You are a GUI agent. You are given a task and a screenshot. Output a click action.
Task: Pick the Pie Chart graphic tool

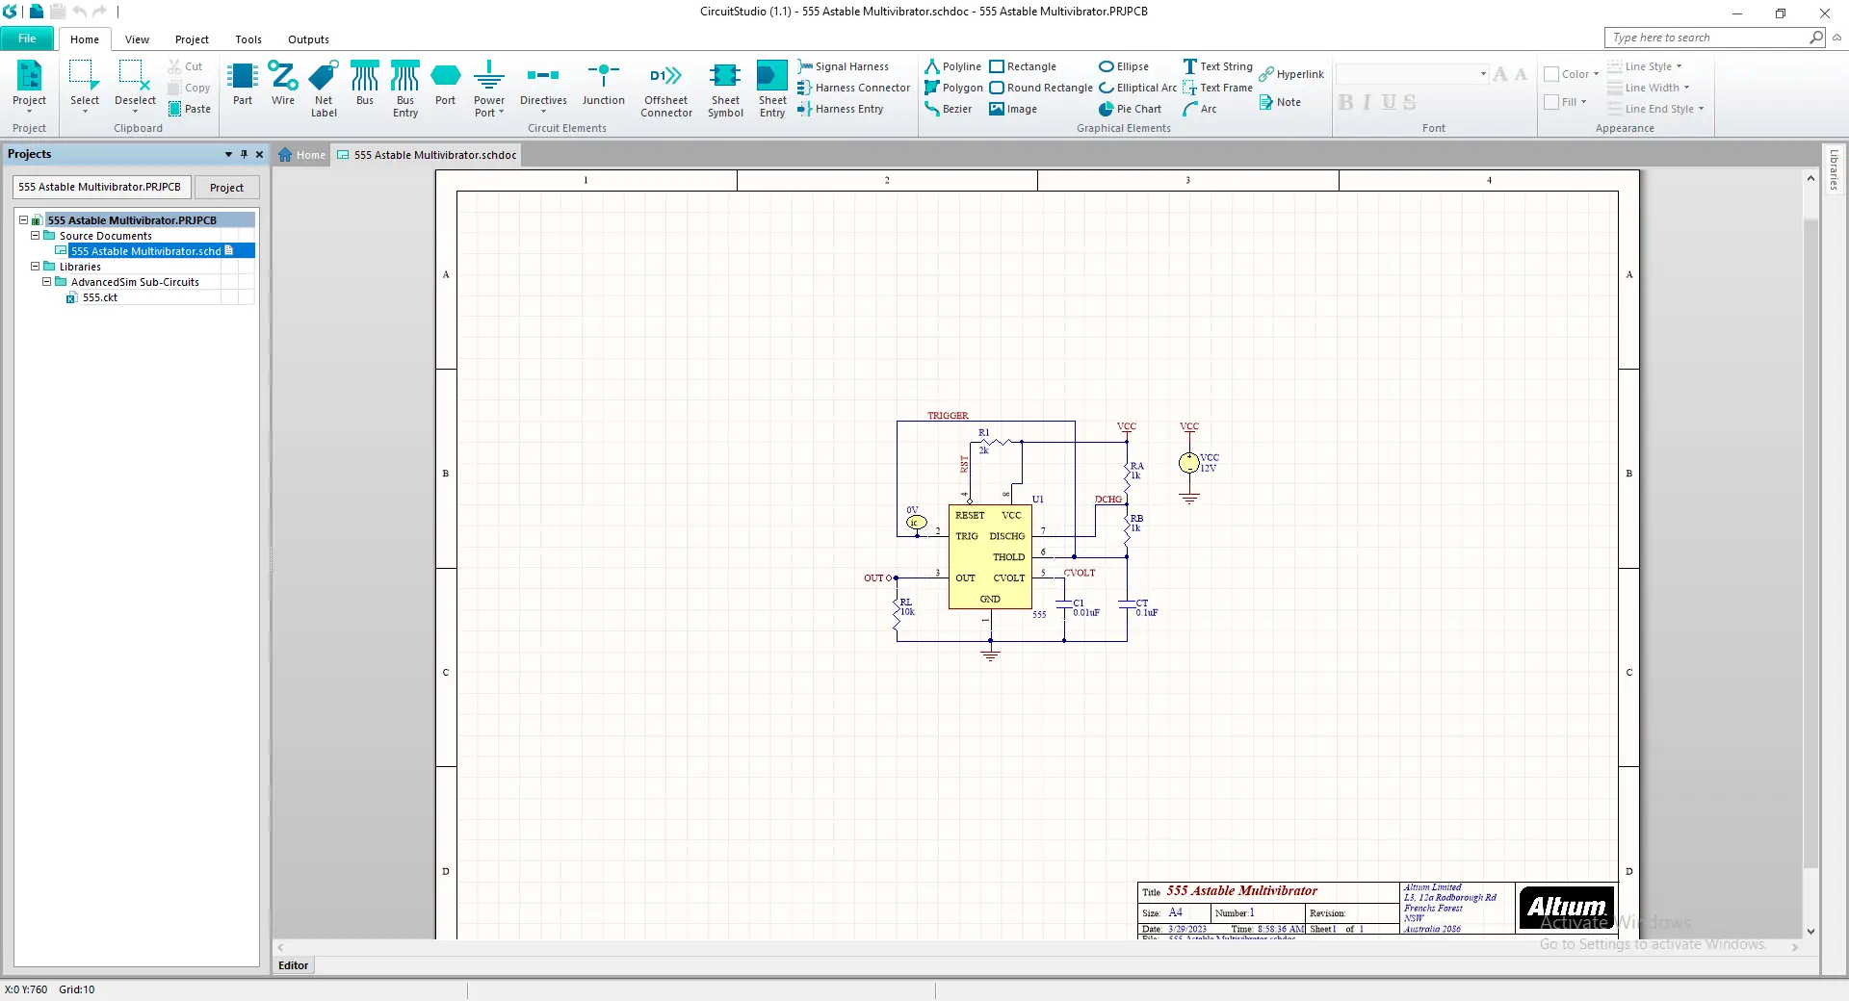pyautogui.click(x=1131, y=109)
